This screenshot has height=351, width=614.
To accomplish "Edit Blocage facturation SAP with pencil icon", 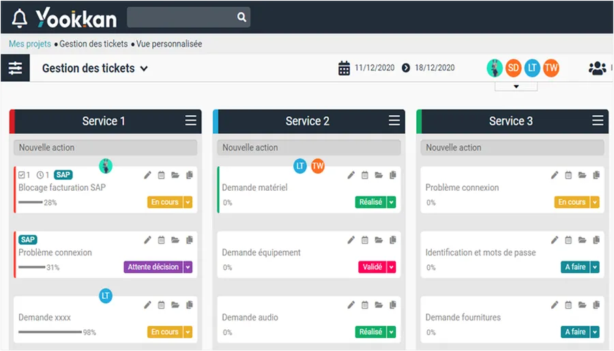I will point(147,175).
